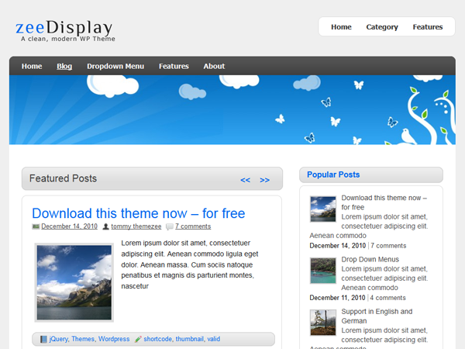Select Blog in the main navigation bar
The height and width of the screenshot is (349, 465).
(64, 66)
